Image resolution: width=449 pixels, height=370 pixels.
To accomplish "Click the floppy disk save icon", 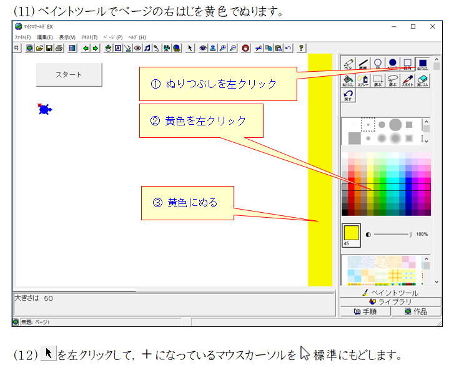I will 49,48.
